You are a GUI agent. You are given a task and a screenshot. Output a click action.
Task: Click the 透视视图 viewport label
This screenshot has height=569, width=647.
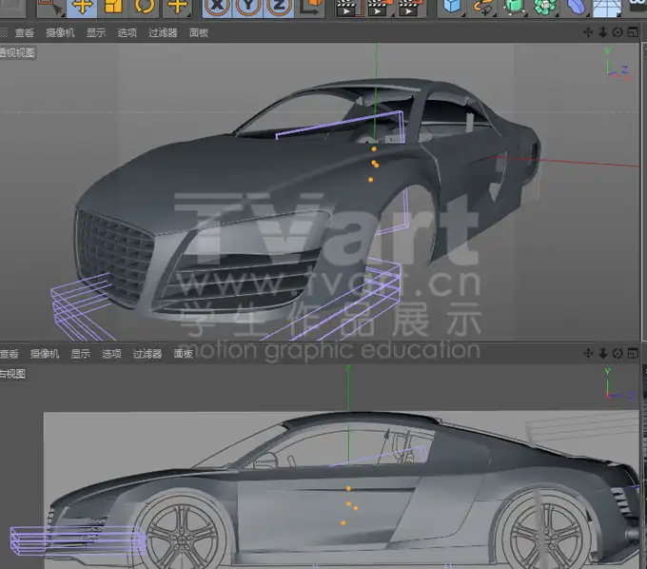tap(17, 52)
